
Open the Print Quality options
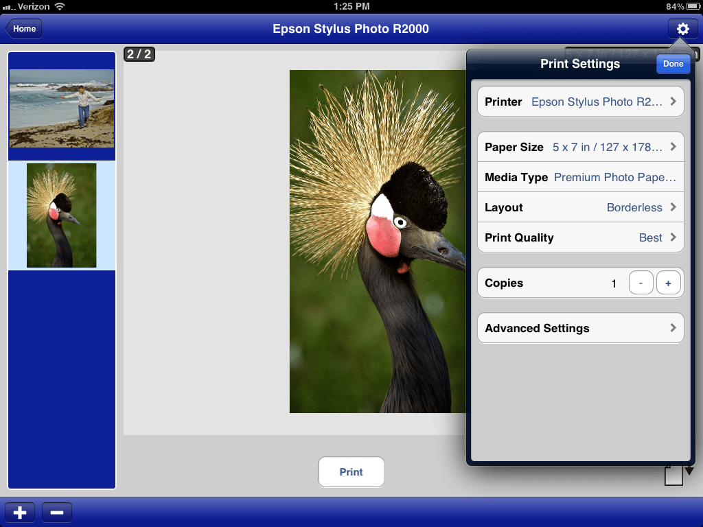pyautogui.click(x=580, y=237)
